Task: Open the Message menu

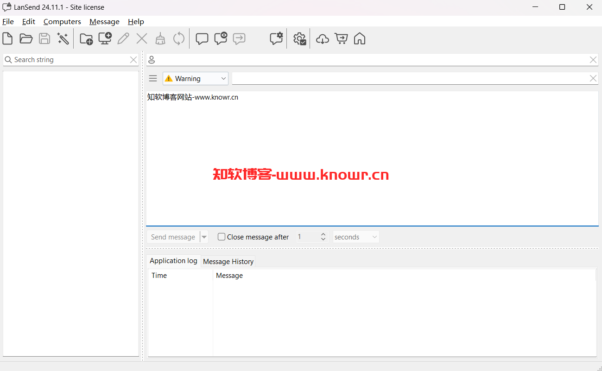Action: 104,21
